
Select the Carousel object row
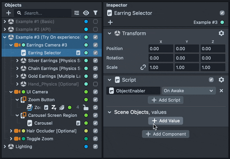43,123
